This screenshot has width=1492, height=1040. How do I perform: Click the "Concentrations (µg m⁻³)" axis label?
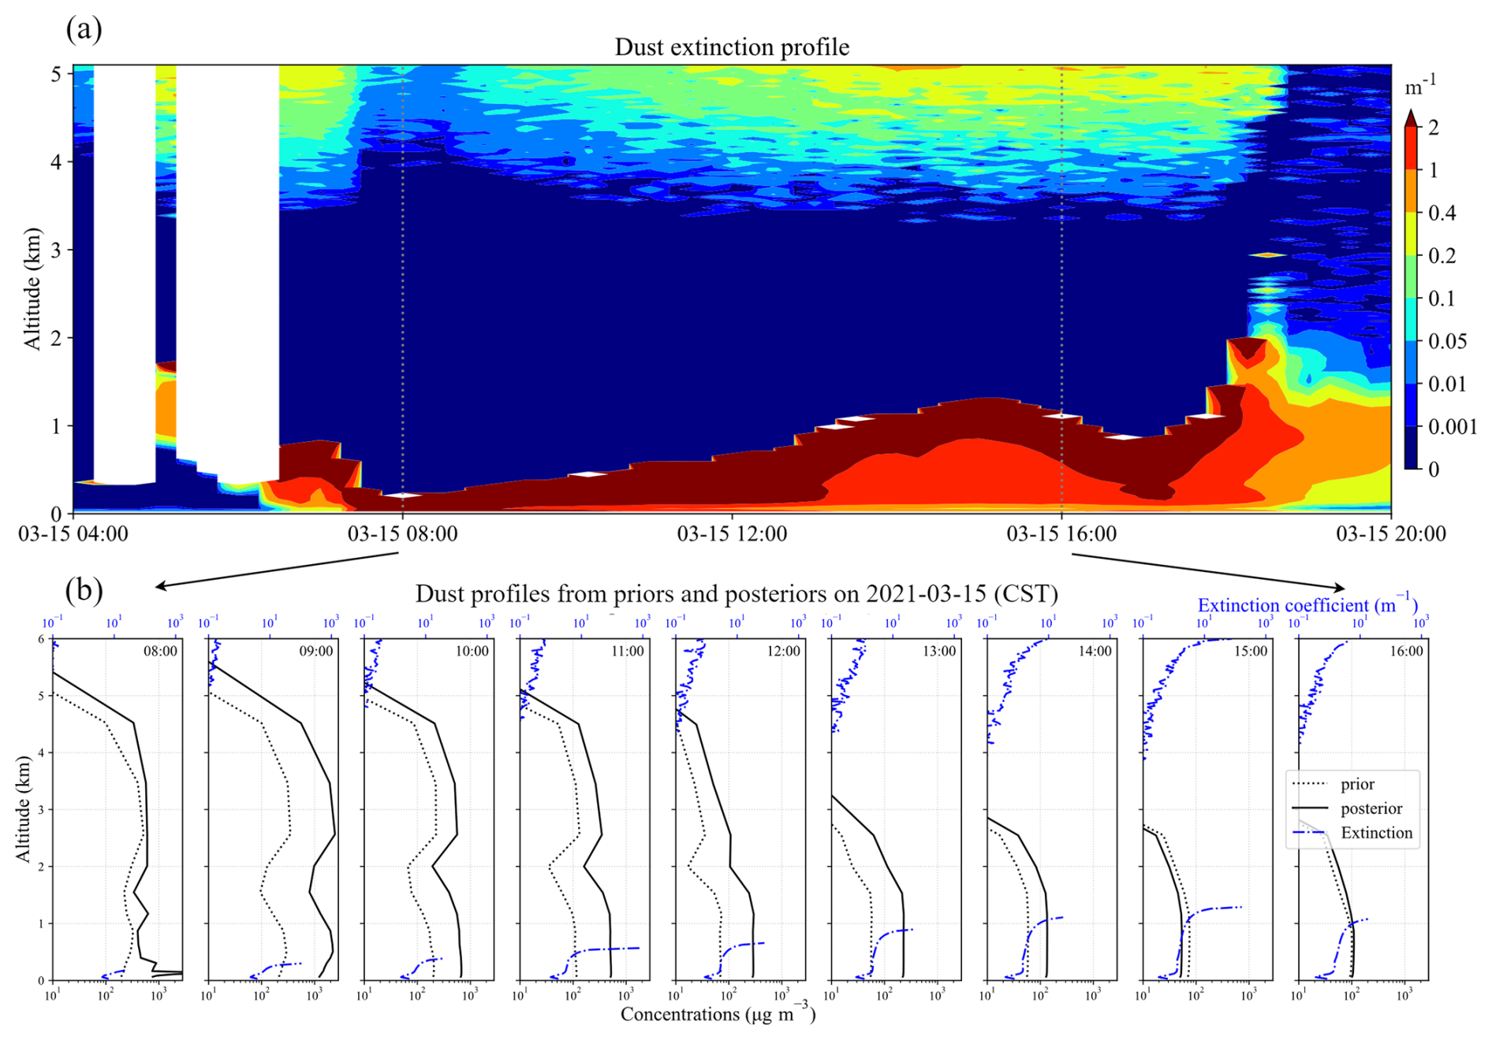coord(718,1015)
